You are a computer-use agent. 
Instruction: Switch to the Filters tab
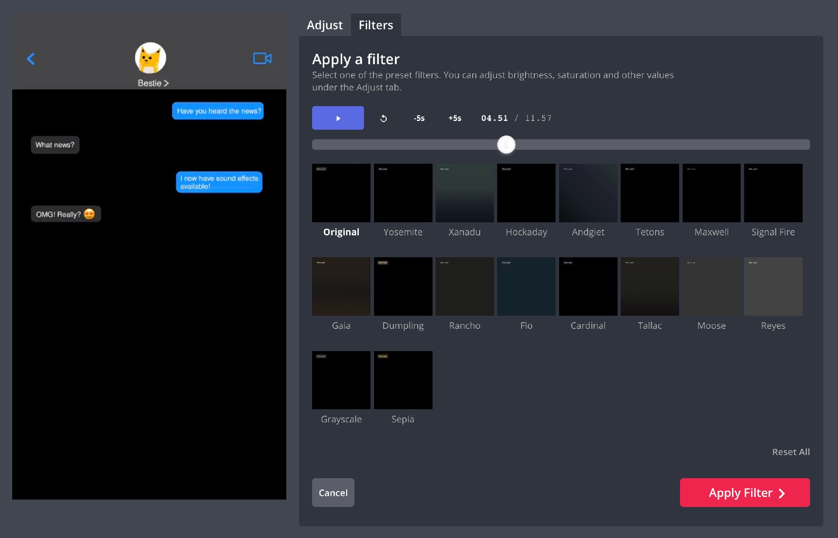tap(375, 25)
